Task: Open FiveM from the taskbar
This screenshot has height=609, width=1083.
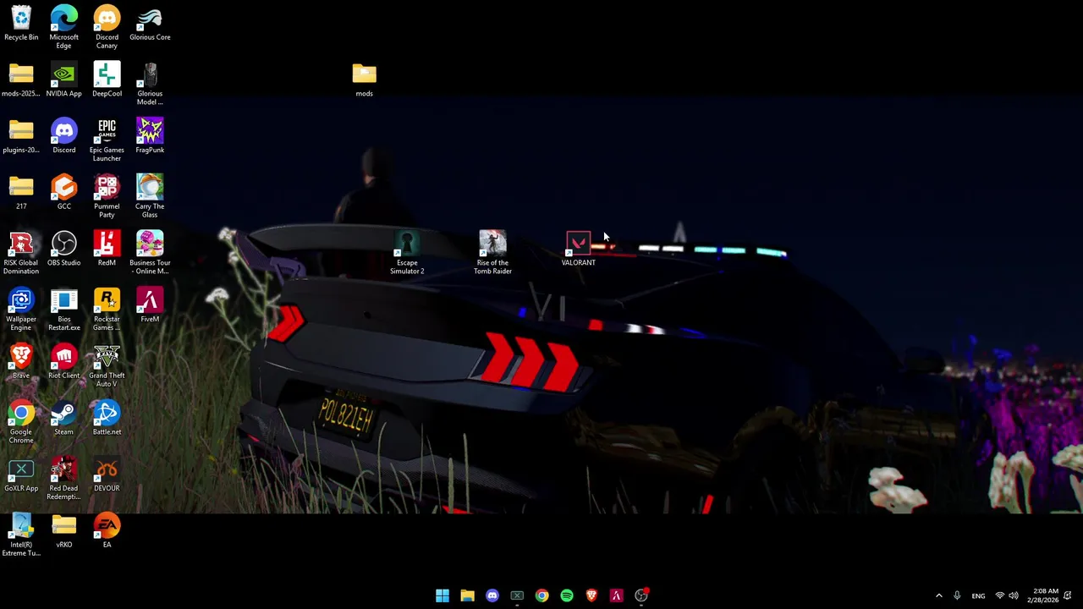Action: [x=616, y=595]
